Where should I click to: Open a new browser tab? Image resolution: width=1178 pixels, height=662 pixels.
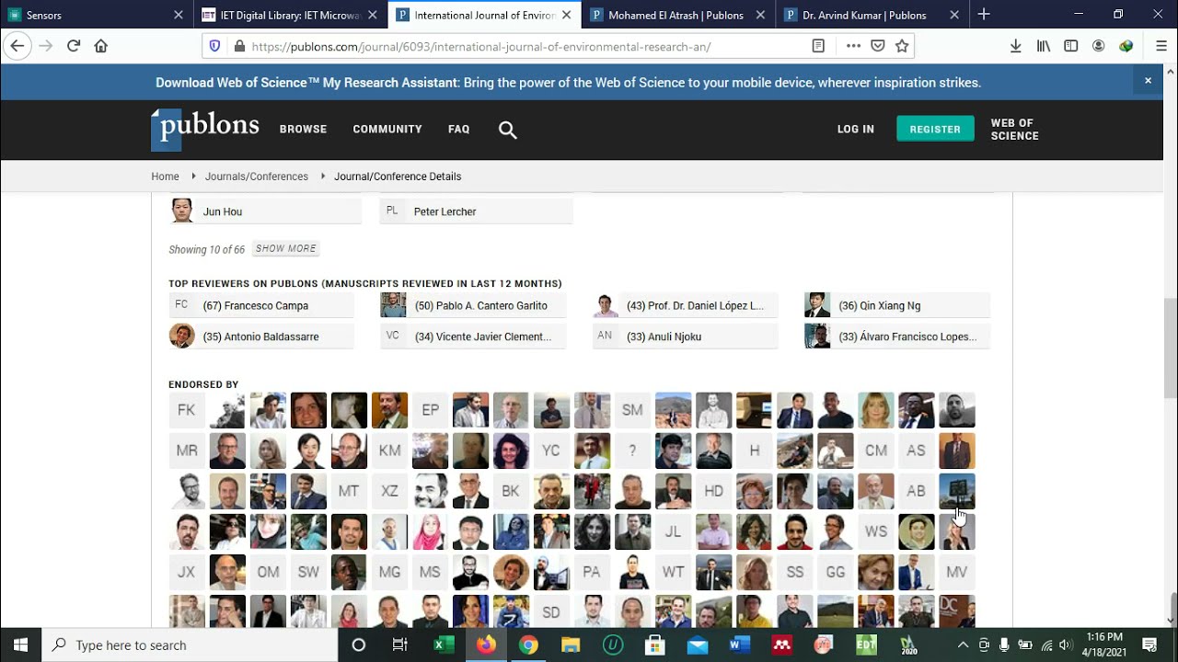(984, 15)
